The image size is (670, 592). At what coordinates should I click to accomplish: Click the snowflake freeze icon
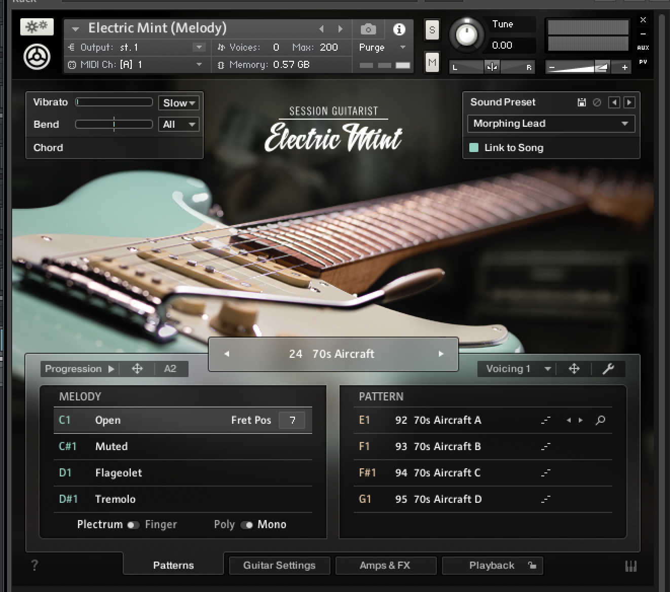pos(37,27)
